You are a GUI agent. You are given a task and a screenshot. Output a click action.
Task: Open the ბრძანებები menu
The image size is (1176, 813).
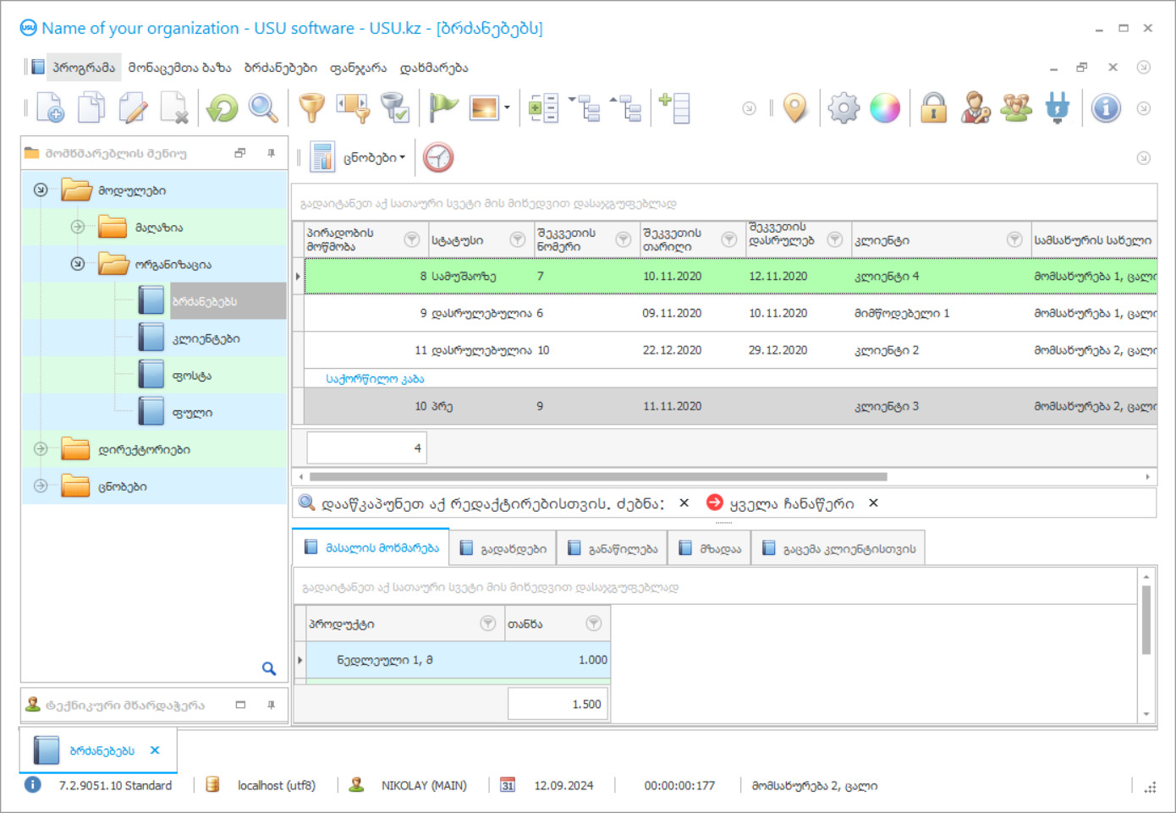click(280, 68)
